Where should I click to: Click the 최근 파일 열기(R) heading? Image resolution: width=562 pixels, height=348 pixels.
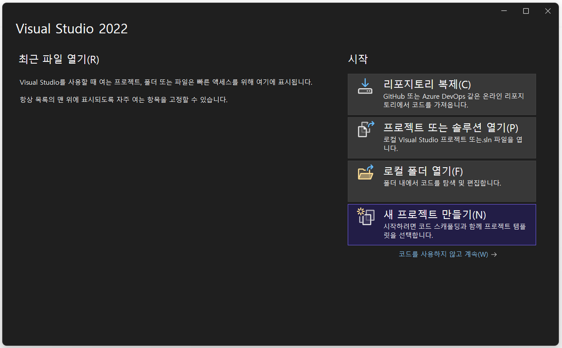[x=59, y=59]
